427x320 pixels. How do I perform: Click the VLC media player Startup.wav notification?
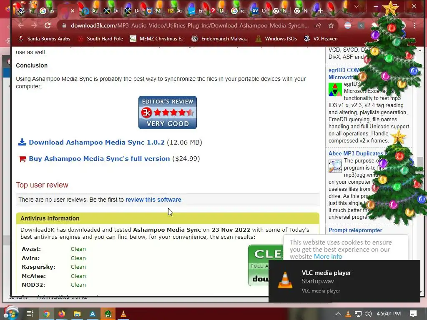(344, 281)
